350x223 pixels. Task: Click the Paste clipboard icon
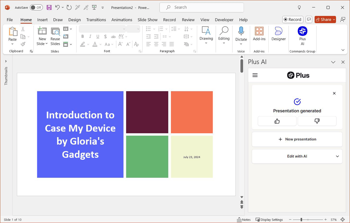tap(13, 31)
